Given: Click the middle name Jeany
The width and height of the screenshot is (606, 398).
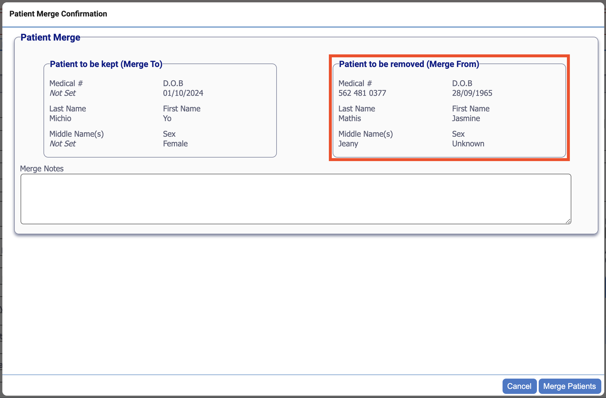Looking at the screenshot, I should click(348, 144).
